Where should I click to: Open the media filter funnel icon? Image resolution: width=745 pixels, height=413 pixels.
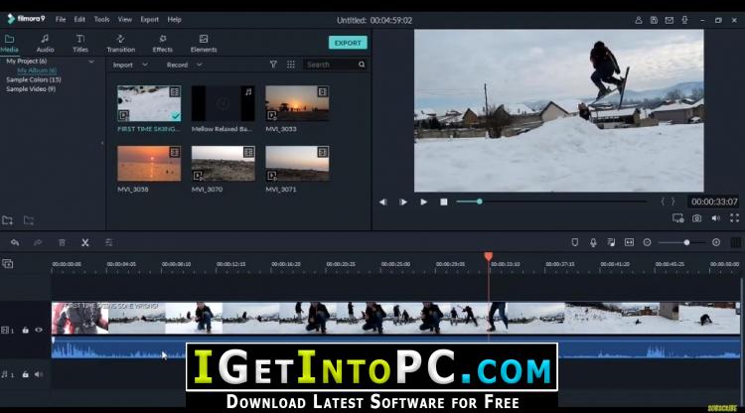[x=273, y=65]
